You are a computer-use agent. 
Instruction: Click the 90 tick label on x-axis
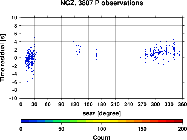click(x=61, y=104)
